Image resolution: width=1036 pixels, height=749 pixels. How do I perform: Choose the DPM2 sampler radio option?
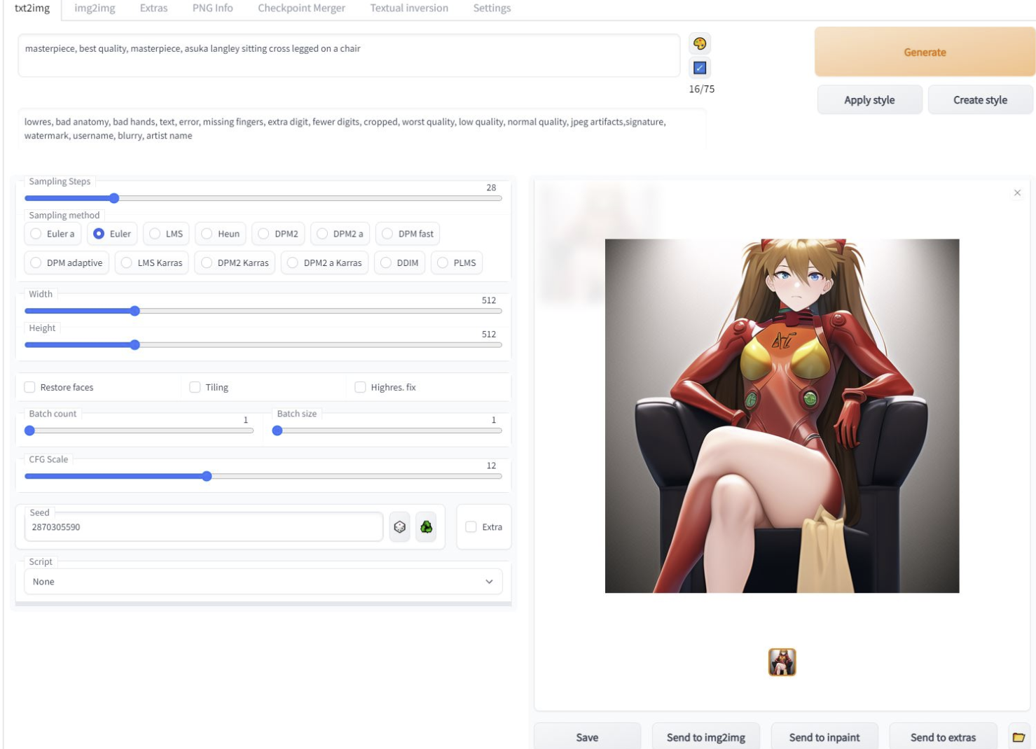[x=278, y=234]
